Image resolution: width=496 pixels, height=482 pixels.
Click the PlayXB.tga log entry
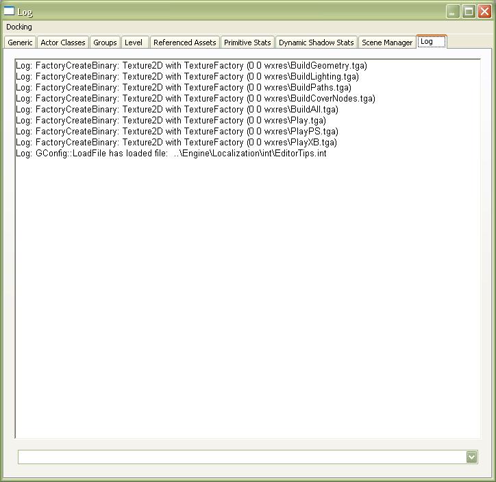176,143
